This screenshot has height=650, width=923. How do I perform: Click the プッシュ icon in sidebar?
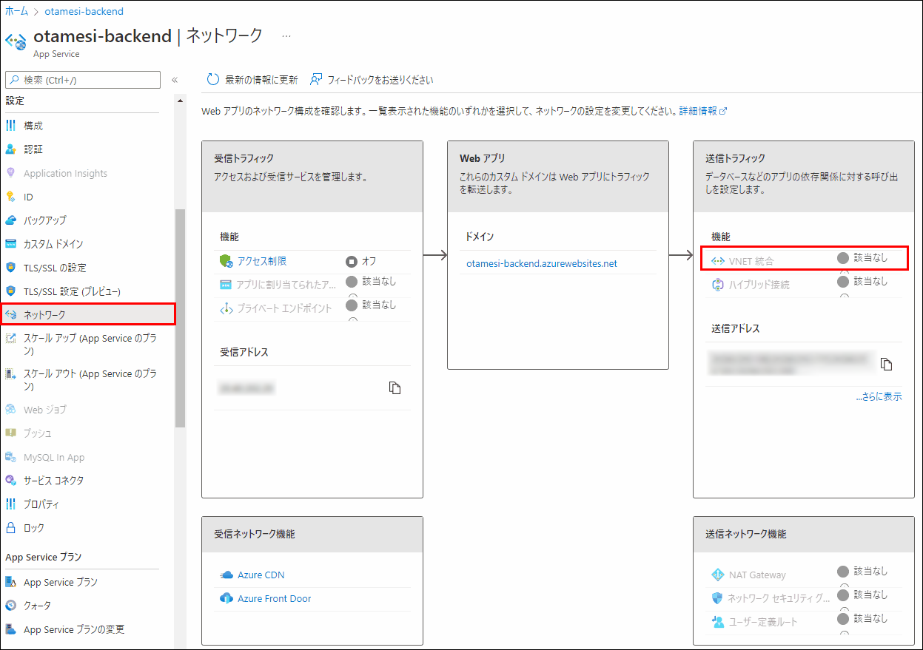click(x=10, y=433)
